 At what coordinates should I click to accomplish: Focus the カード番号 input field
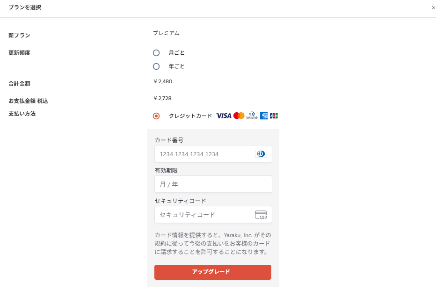213,154
